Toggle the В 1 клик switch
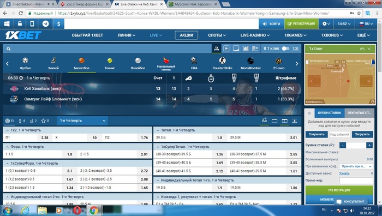Screen dimensions: 382x216 [x=285, y=49]
